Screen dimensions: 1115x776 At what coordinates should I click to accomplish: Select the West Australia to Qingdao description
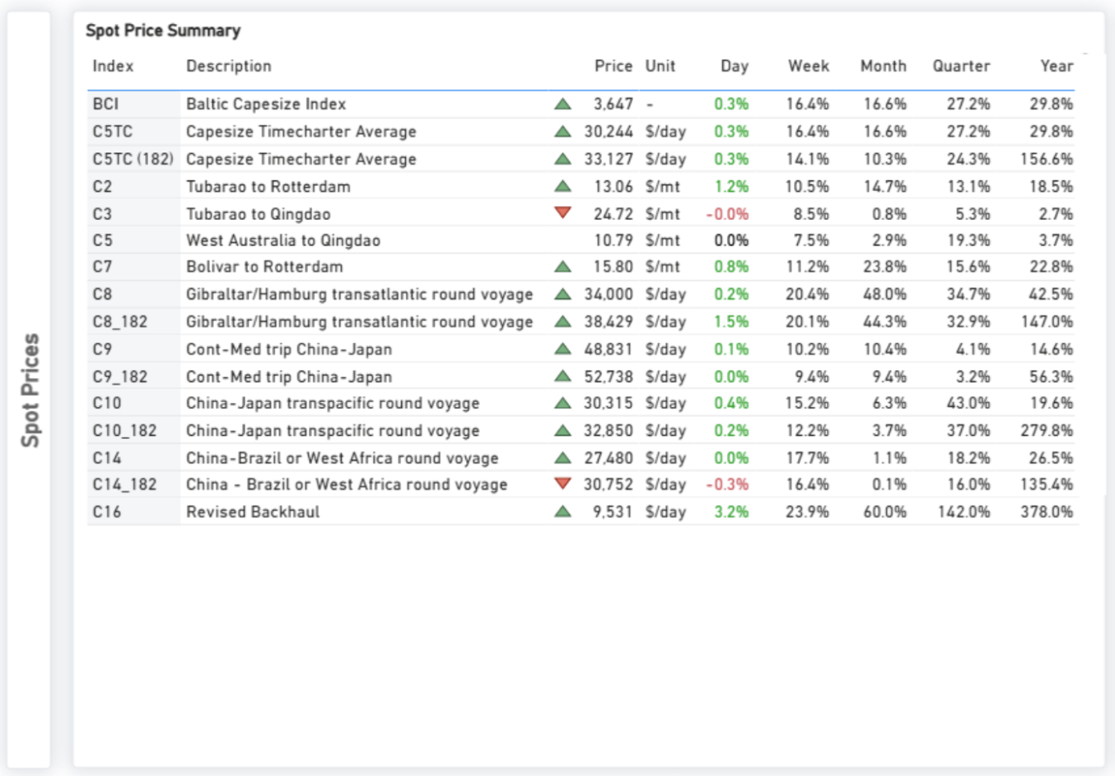click(x=283, y=241)
